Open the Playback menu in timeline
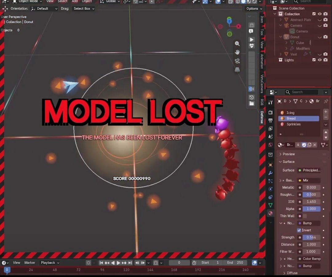The height and width of the screenshot is (277, 332). 50,263
